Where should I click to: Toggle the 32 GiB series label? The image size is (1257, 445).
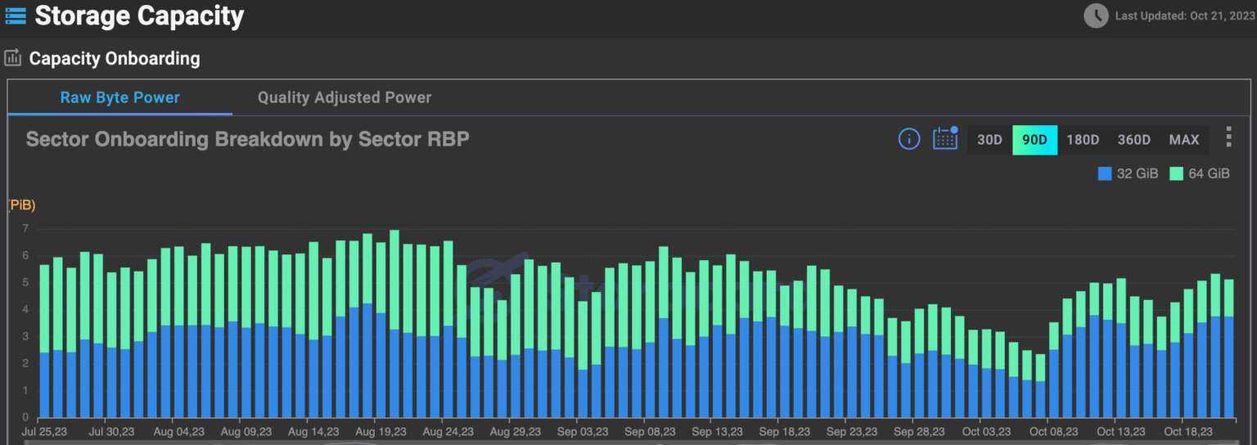click(x=1138, y=173)
